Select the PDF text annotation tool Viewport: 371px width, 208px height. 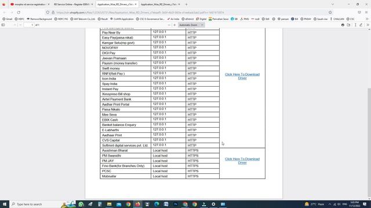(x=355, y=25)
